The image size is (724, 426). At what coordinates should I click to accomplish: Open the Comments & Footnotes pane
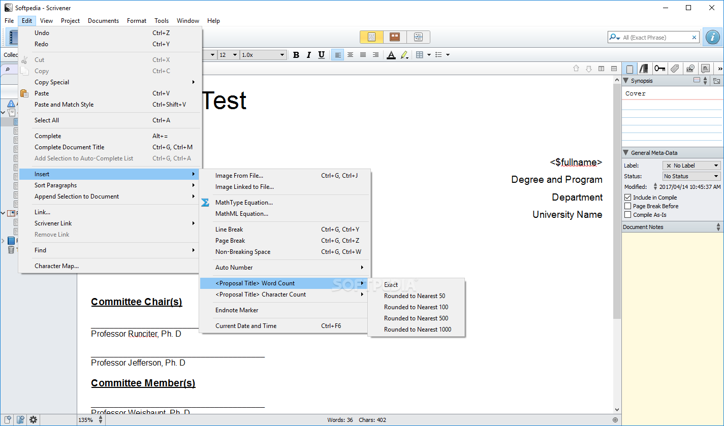click(705, 69)
